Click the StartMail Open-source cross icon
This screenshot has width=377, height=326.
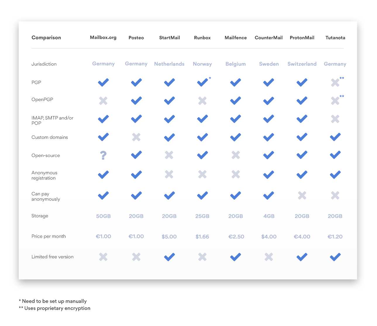[x=169, y=155]
